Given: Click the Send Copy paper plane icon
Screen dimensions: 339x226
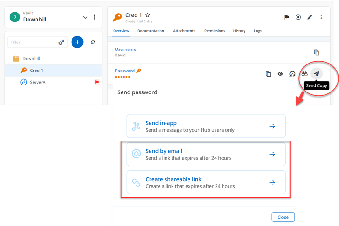Looking at the screenshot, I should (x=317, y=74).
